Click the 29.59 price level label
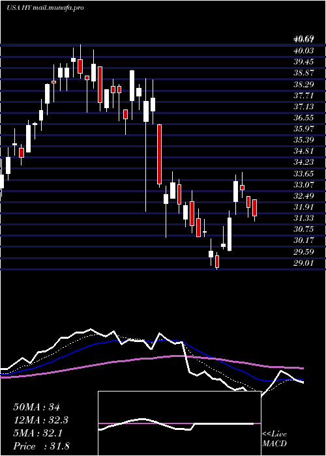This screenshot has height=456, width=326. coord(304,252)
